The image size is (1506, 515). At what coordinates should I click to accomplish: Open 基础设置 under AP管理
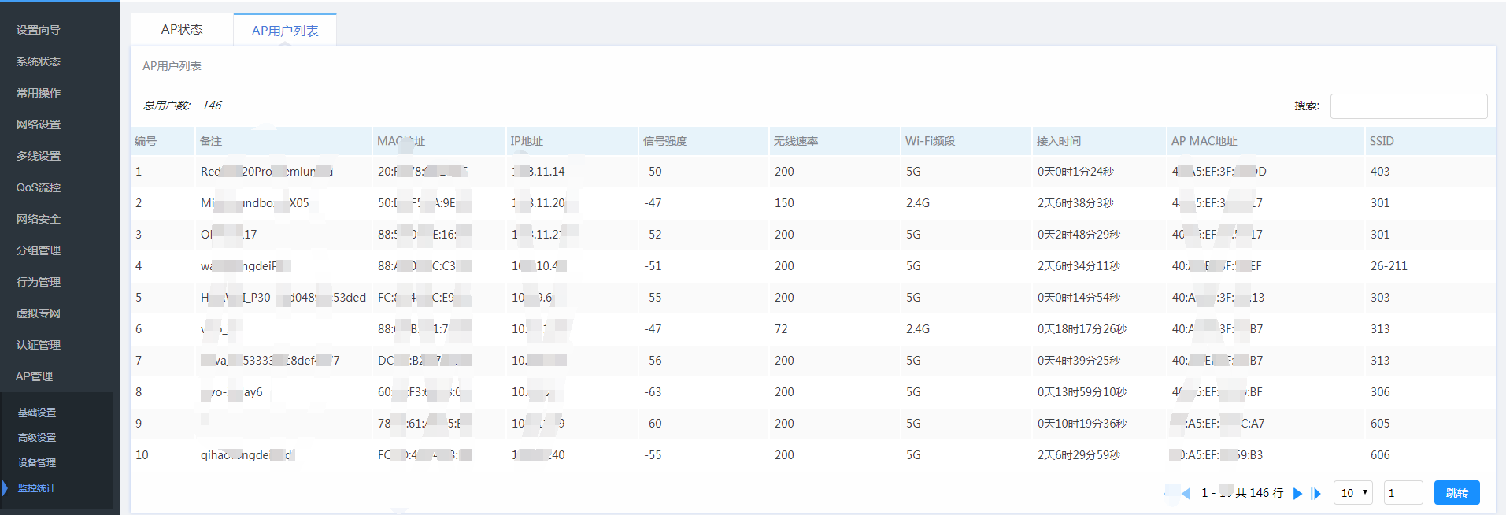37,413
